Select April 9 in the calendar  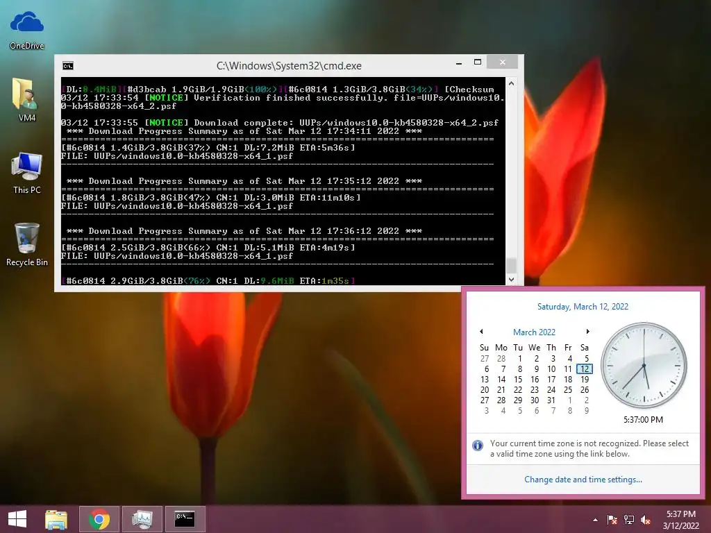tap(587, 411)
